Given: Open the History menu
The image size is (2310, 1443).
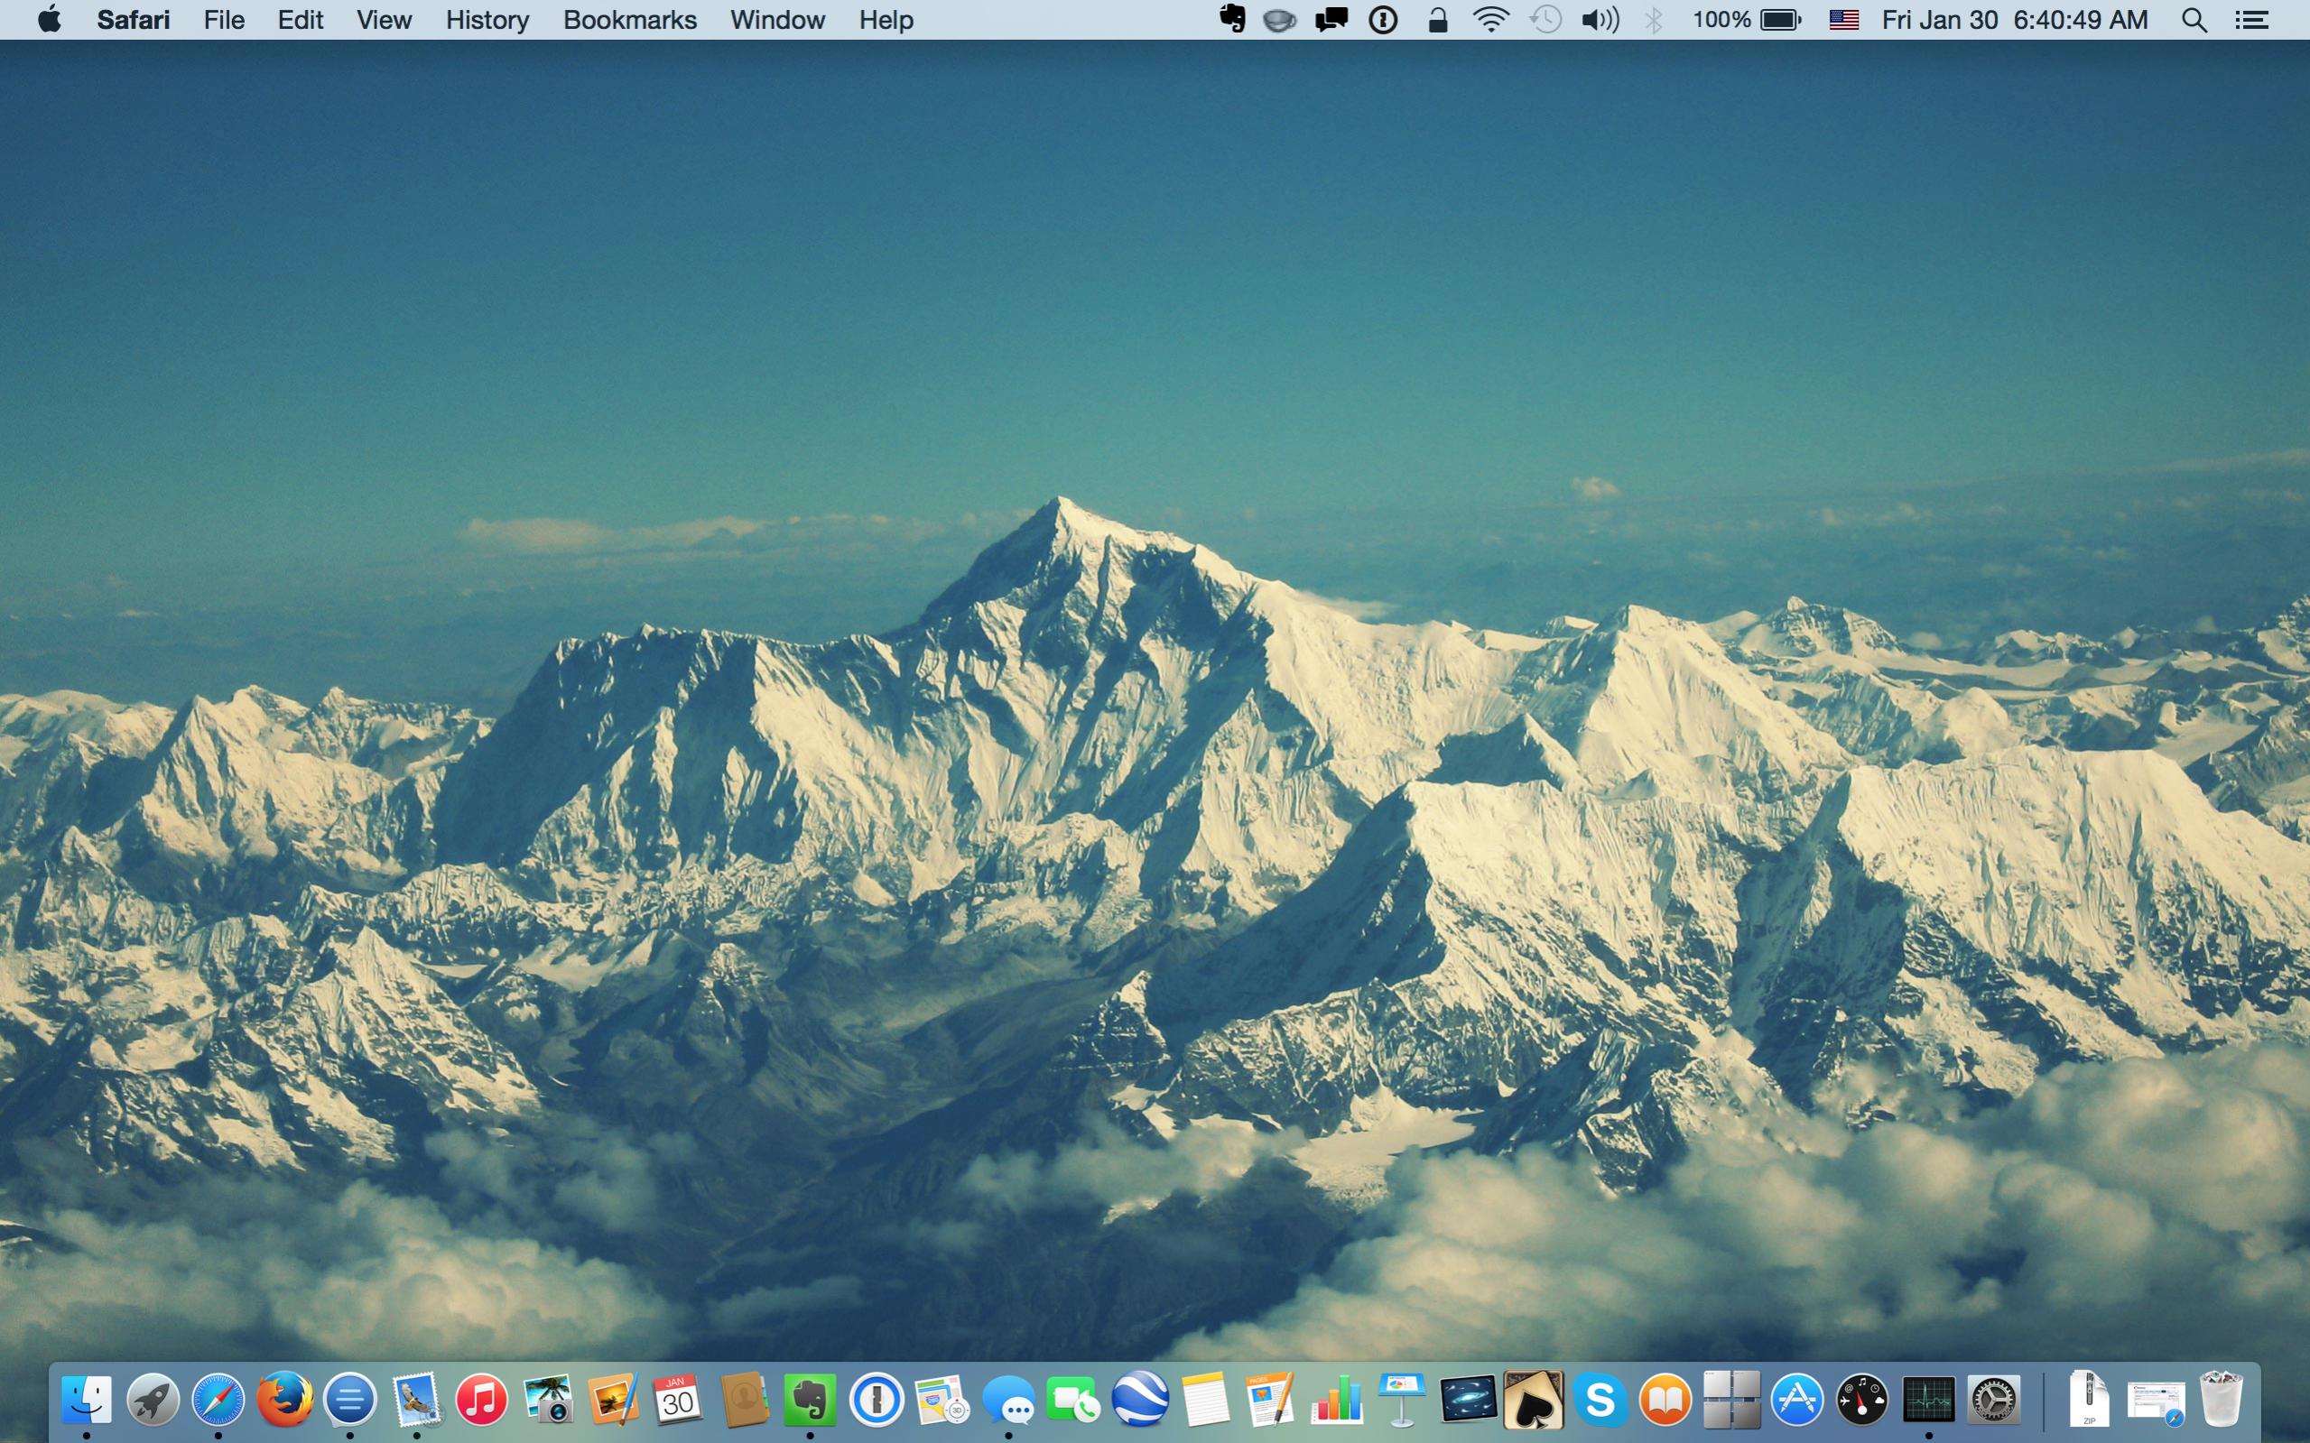Looking at the screenshot, I should [x=487, y=20].
